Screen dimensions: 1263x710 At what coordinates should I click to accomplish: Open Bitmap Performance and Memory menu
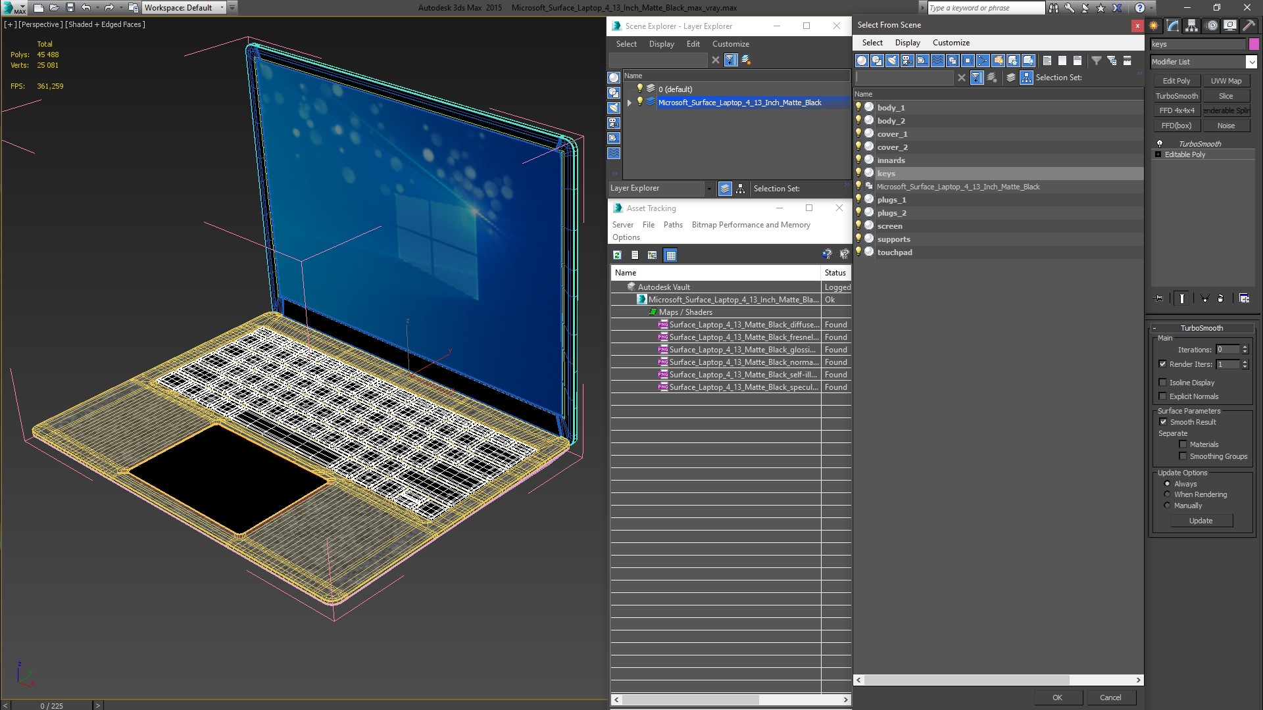pyautogui.click(x=751, y=225)
